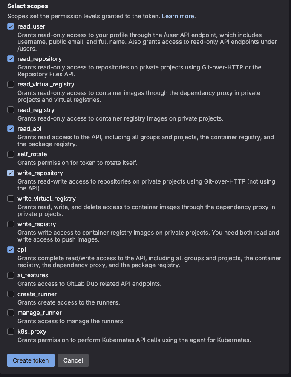Check the self_rotate scope

11,154
